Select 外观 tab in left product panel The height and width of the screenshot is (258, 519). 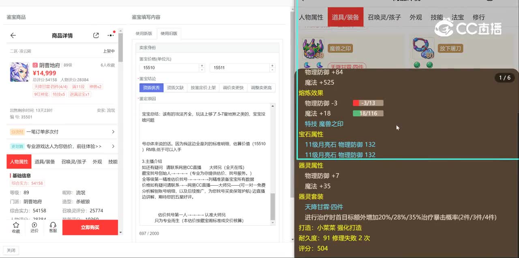click(x=97, y=162)
